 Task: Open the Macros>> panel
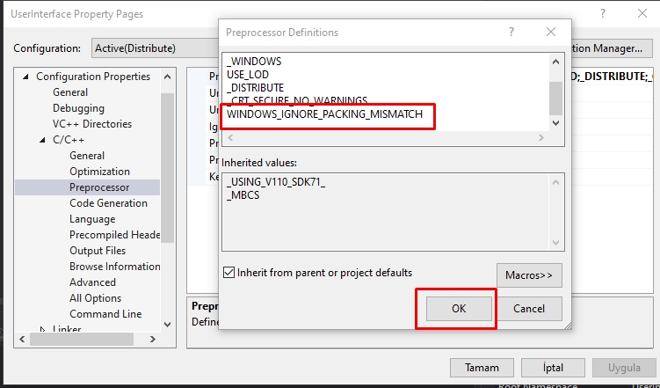(529, 275)
